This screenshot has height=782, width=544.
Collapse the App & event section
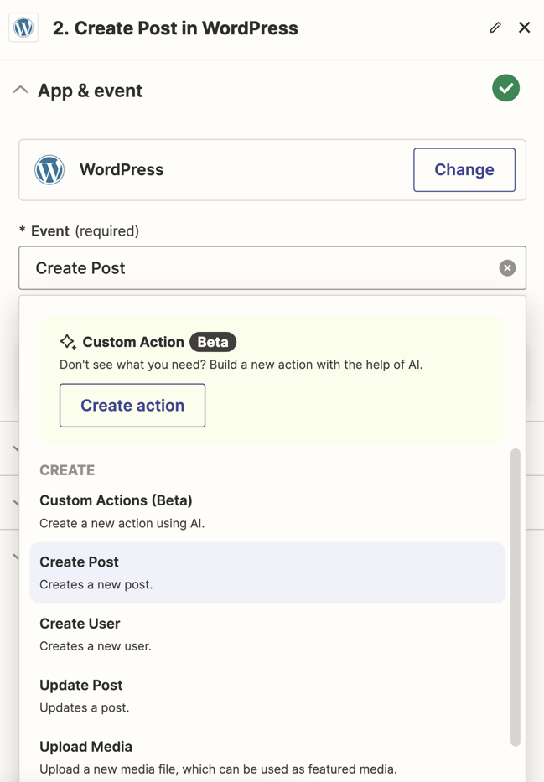20,91
